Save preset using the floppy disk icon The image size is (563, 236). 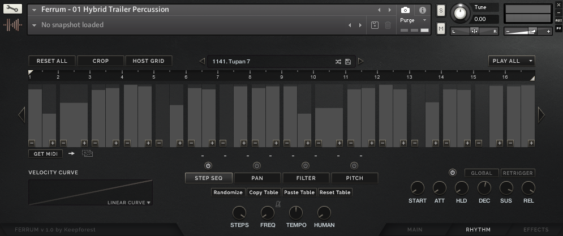click(348, 61)
